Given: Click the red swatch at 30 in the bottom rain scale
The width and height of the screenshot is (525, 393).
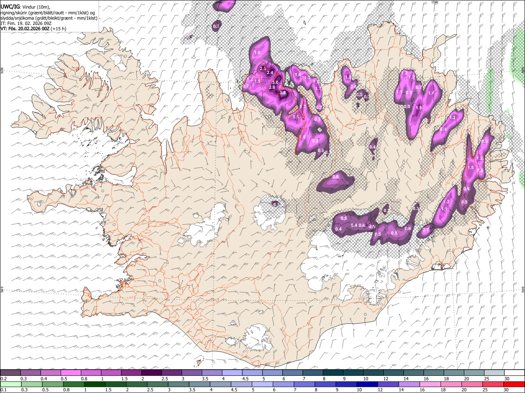Looking at the screenshot, I should [x=514, y=384].
